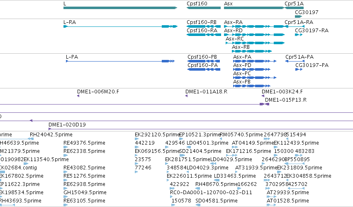Select the GH15049.5prime label

[85, 193]
